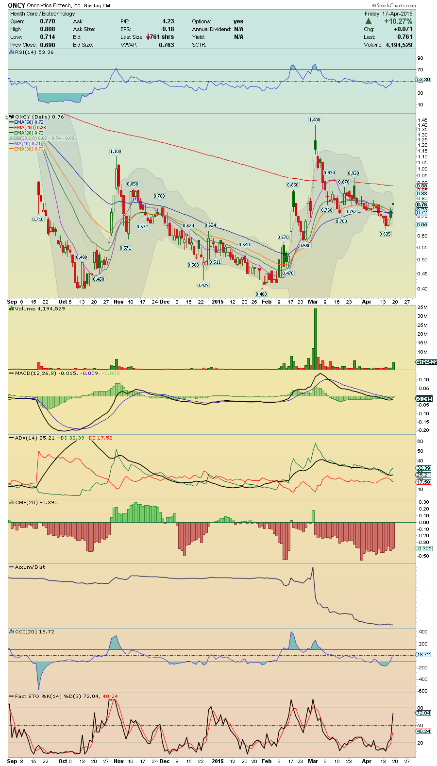
Task: Click the red down arrow beside Last Size
Action: pos(148,37)
